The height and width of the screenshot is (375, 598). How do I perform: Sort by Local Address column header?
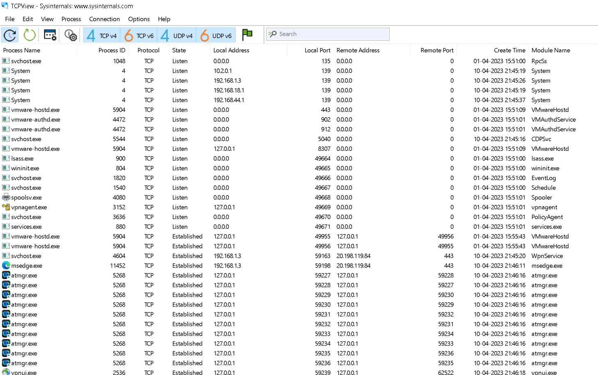[x=231, y=50]
